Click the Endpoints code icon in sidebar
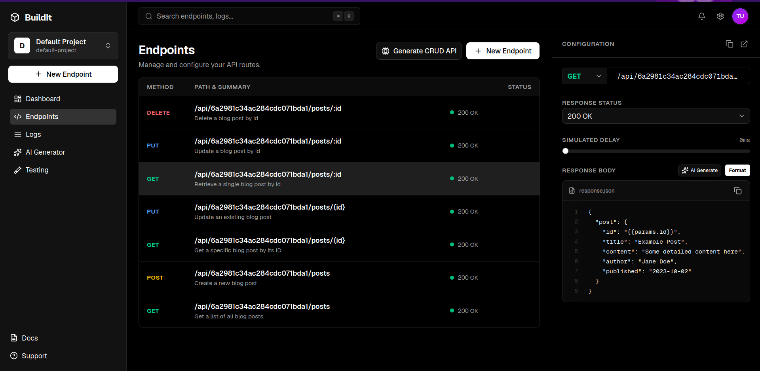The width and height of the screenshot is (760, 371). coord(18,117)
